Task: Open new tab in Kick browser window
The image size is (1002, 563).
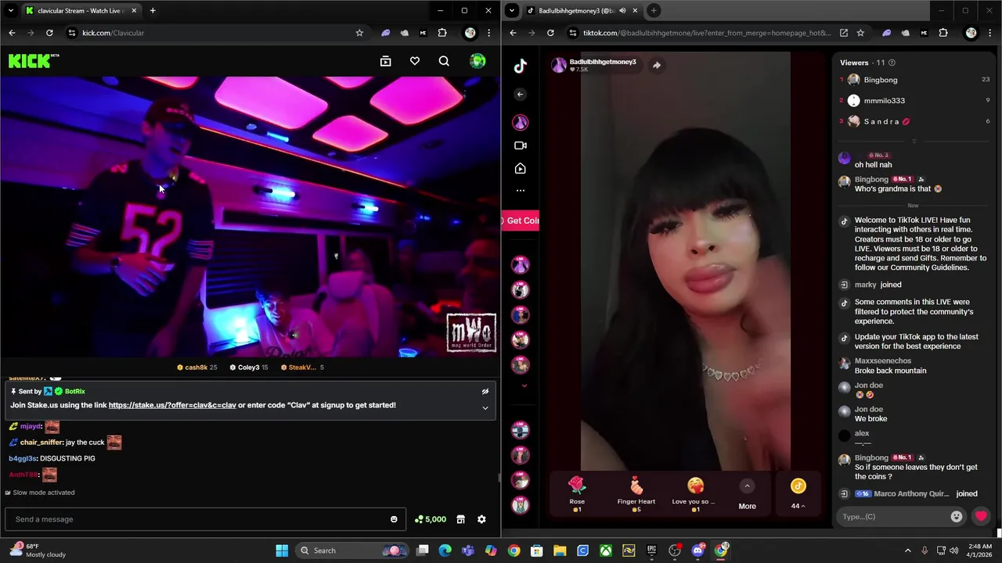Action: [153, 11]
